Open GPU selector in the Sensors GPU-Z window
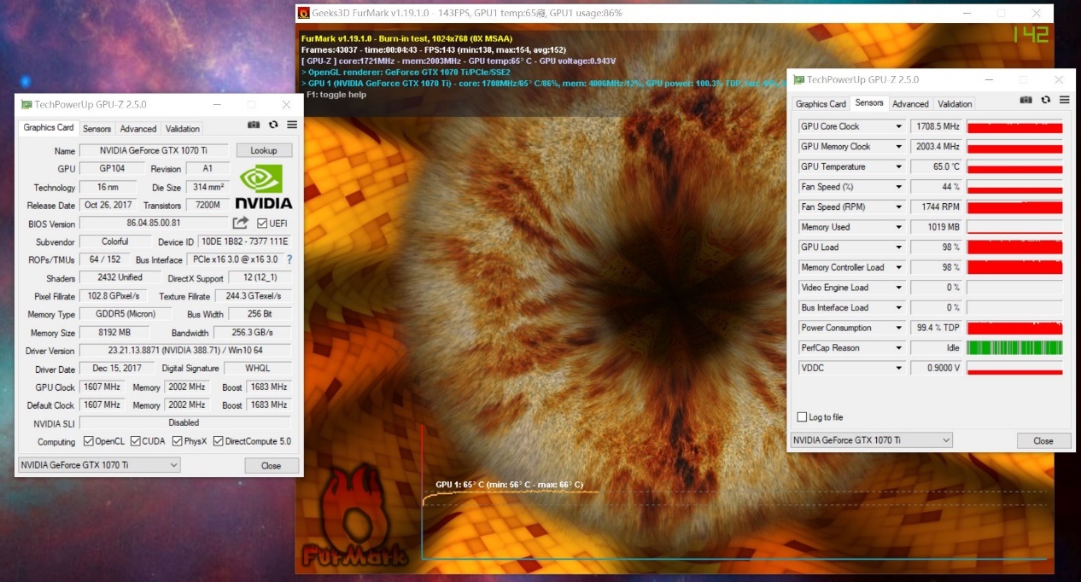 871,440
